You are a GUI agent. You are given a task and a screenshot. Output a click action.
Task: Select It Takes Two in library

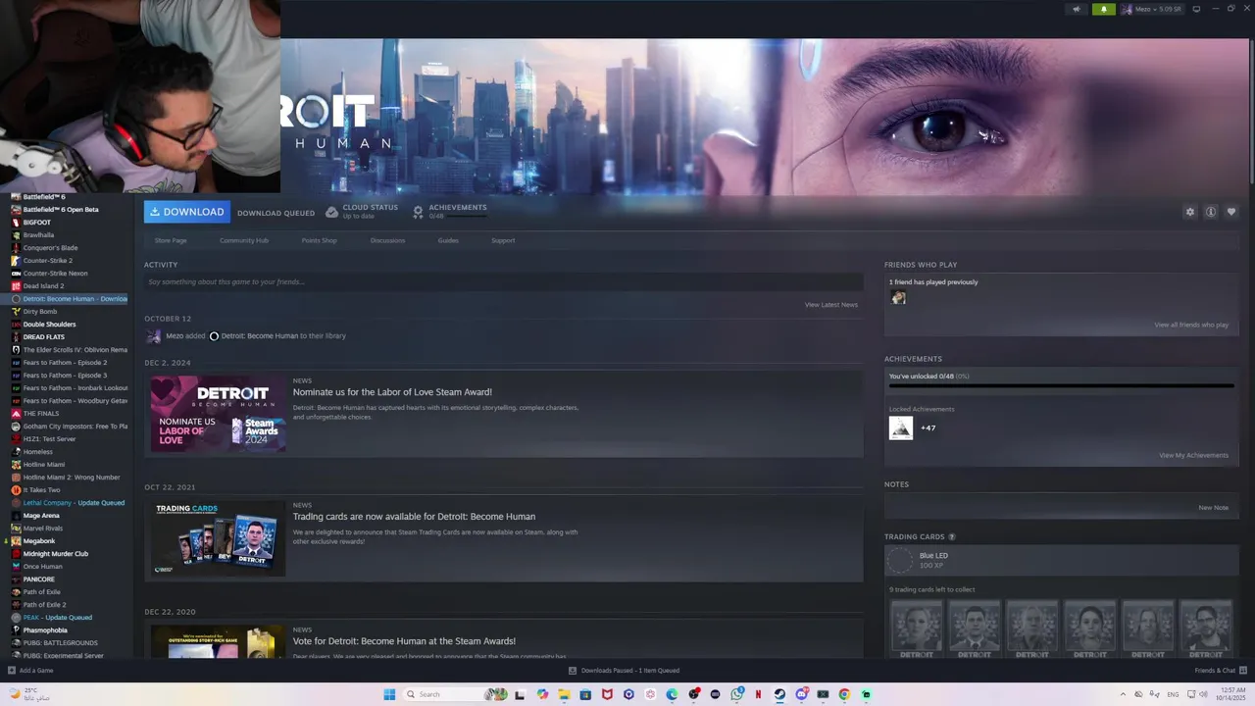point(41,490)
